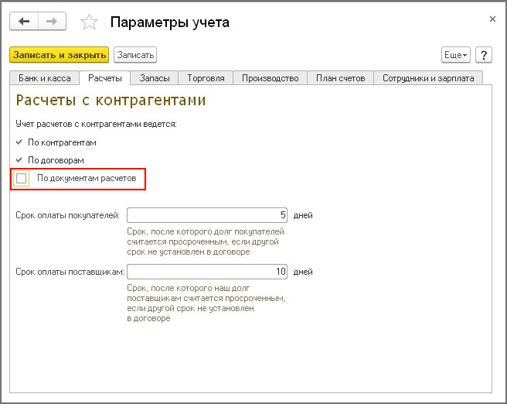
Task: Click the back arrow navigation button
Action: (23, 22)
